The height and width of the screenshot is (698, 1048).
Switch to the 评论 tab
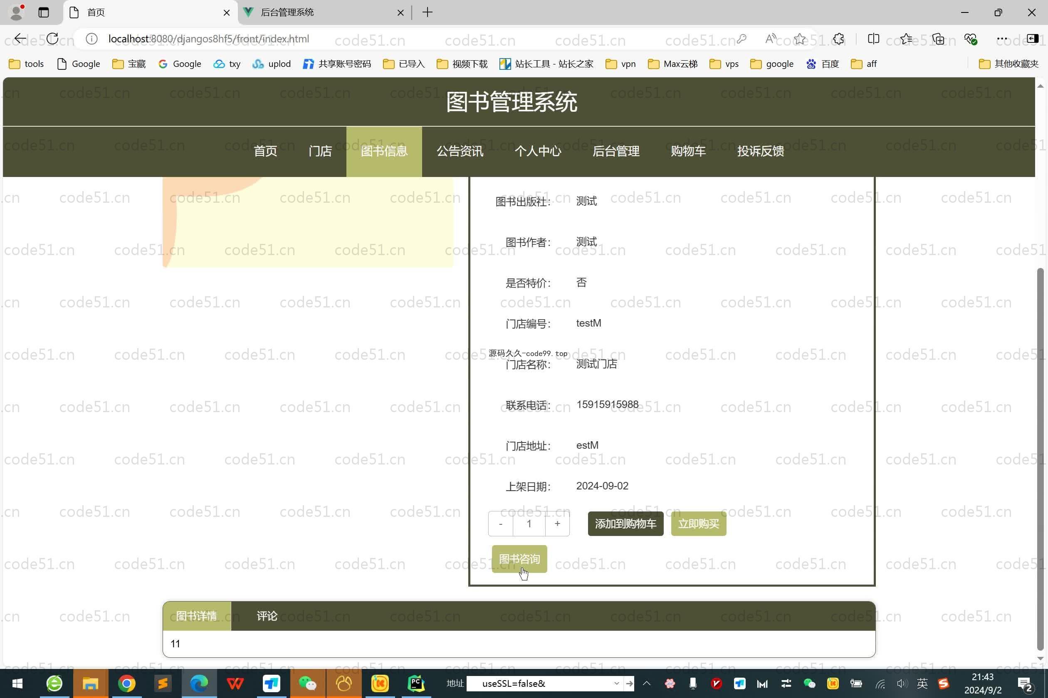[x=267, y=616]
